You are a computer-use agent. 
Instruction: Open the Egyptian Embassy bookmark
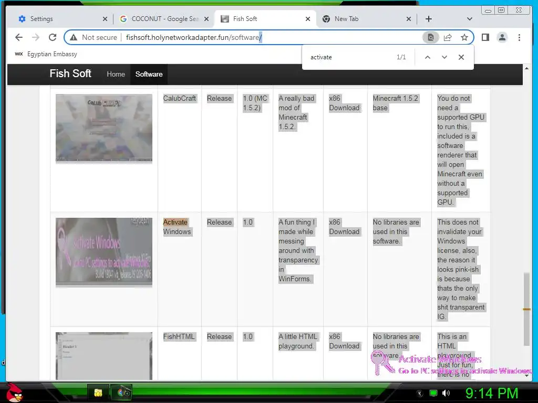46,54
